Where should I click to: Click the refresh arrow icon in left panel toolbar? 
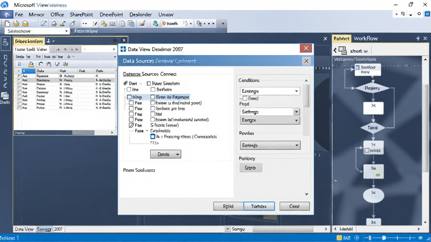(x=41, y=64)
